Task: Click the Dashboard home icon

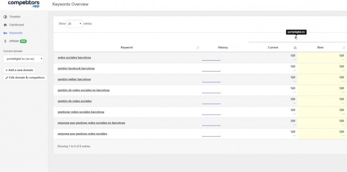Action: tap(5, 25)
